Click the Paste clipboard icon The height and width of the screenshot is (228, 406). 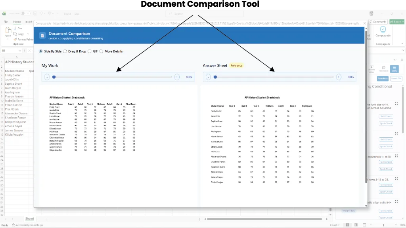8,30
